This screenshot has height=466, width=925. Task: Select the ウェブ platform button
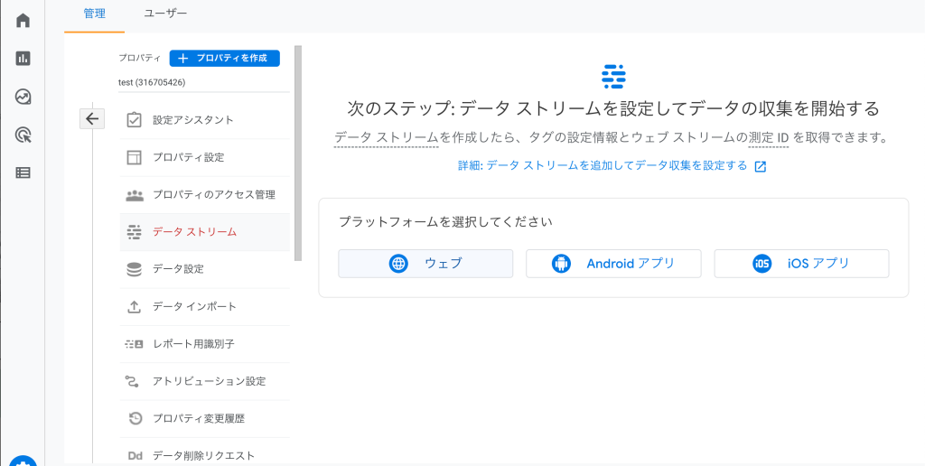coord(425,264)
